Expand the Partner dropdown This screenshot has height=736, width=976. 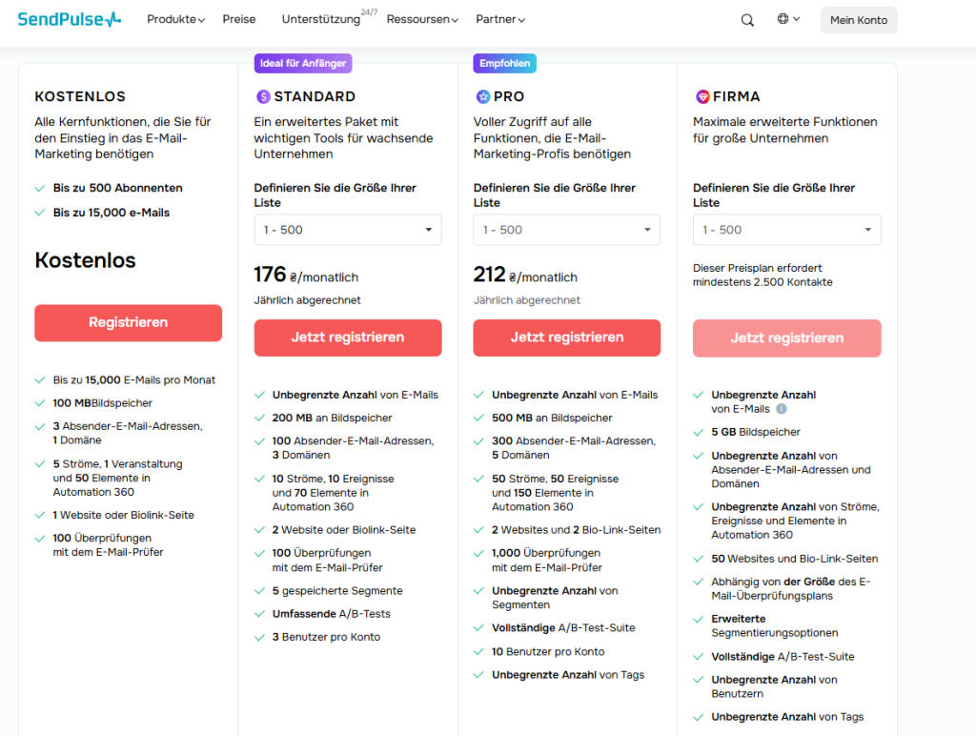click(498, 19)
